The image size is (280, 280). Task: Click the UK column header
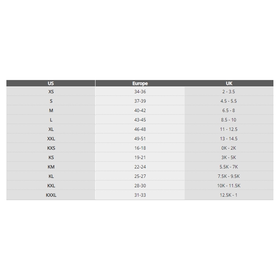coord(229,83)
